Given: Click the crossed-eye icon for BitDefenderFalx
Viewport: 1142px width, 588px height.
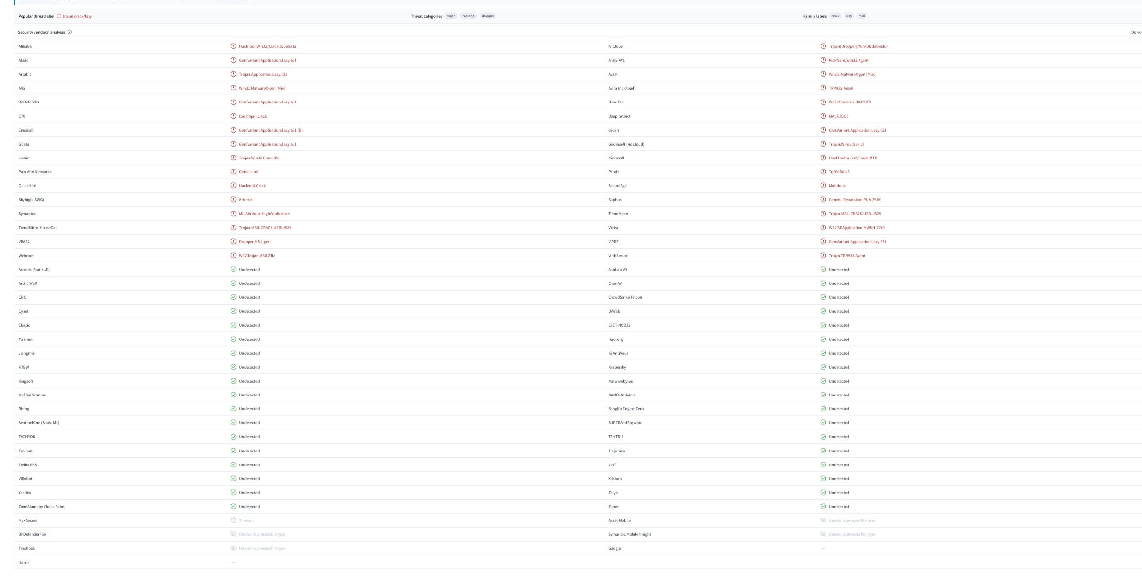Looking at the screenshot, I should click(234, 534).
